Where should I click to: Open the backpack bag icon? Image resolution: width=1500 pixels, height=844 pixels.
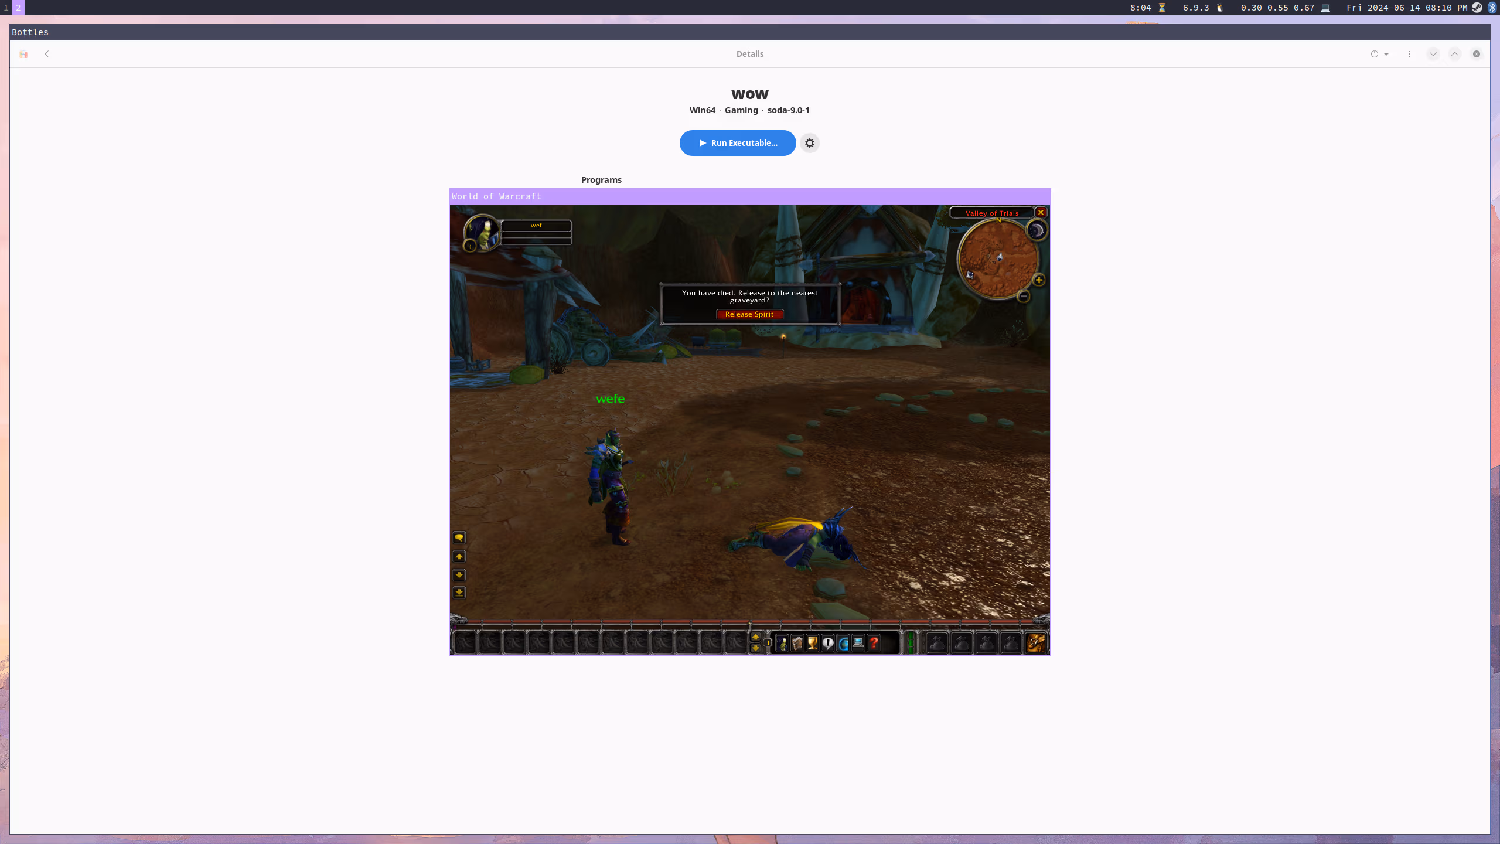click(x=1035, y=643)
